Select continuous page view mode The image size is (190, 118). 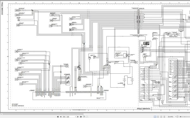(158, 117)
